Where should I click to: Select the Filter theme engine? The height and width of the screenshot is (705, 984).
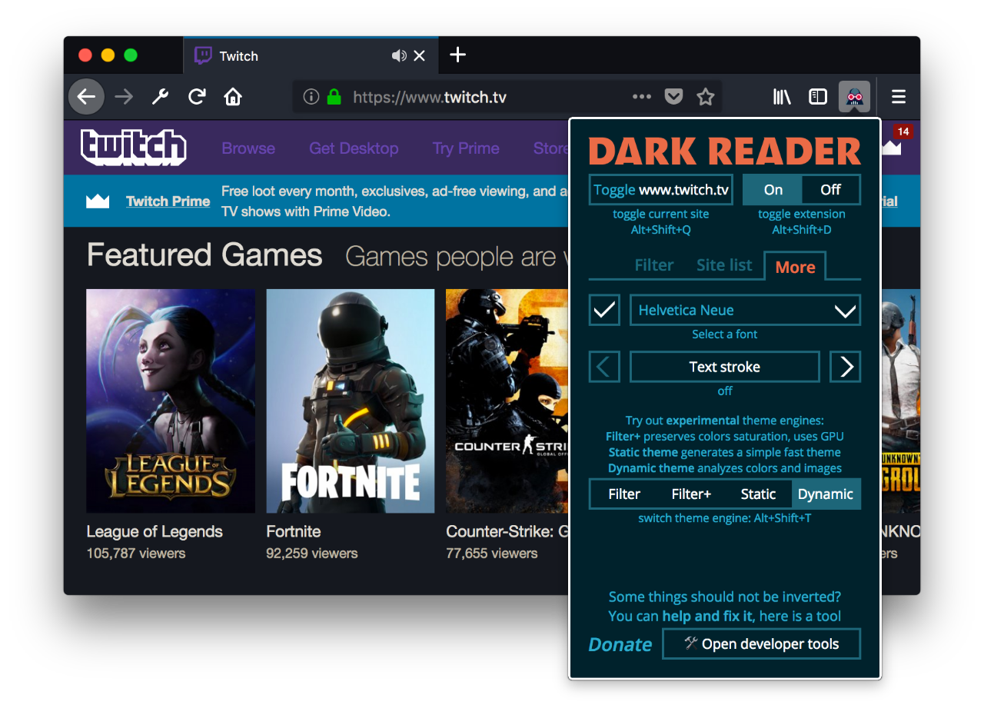click(x=624, y=494)
